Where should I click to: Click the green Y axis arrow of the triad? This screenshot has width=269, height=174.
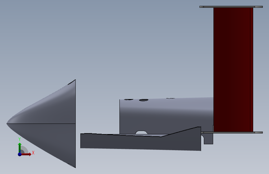click(x=20, y=147)
